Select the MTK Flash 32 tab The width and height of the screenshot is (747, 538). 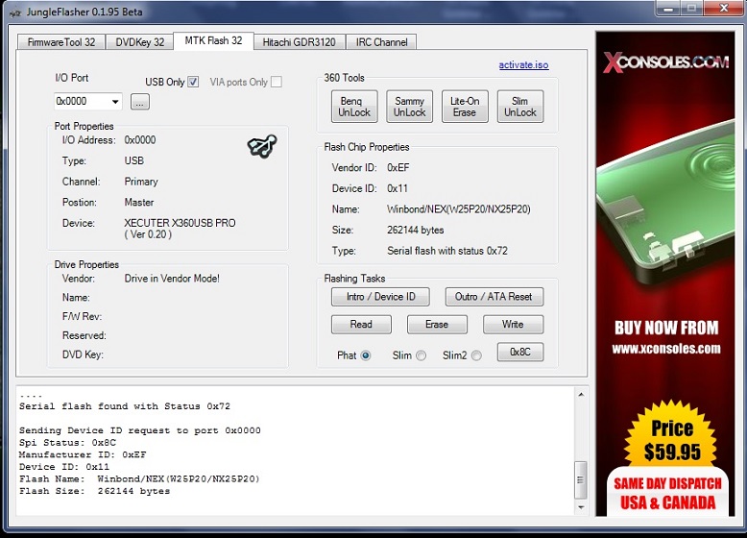coord(213,41)
